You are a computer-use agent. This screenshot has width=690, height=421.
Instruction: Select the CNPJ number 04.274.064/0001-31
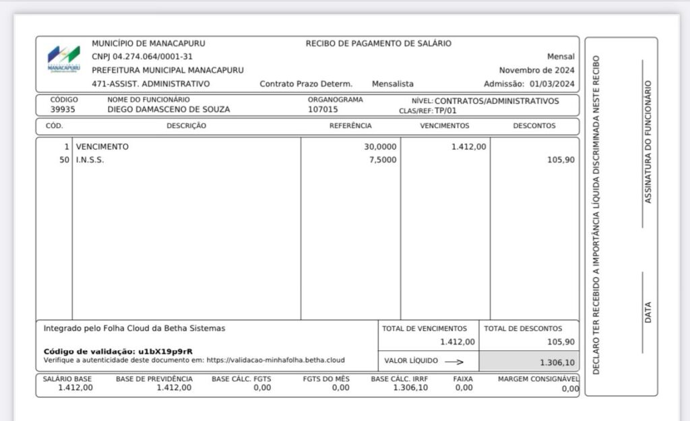point(153,57)
